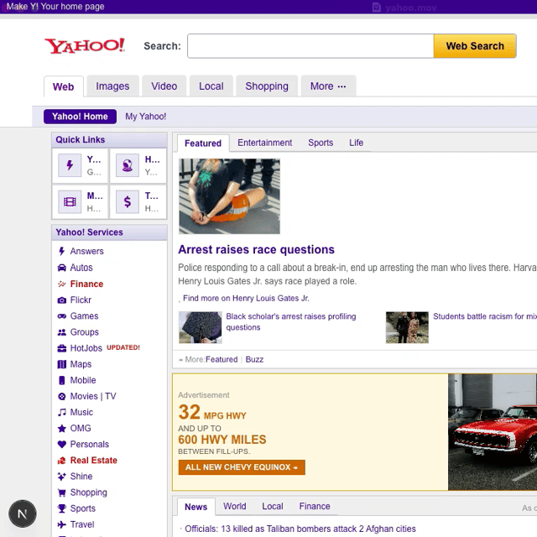Focus the Search input field
537x537 pixels.
click(310, 46)
